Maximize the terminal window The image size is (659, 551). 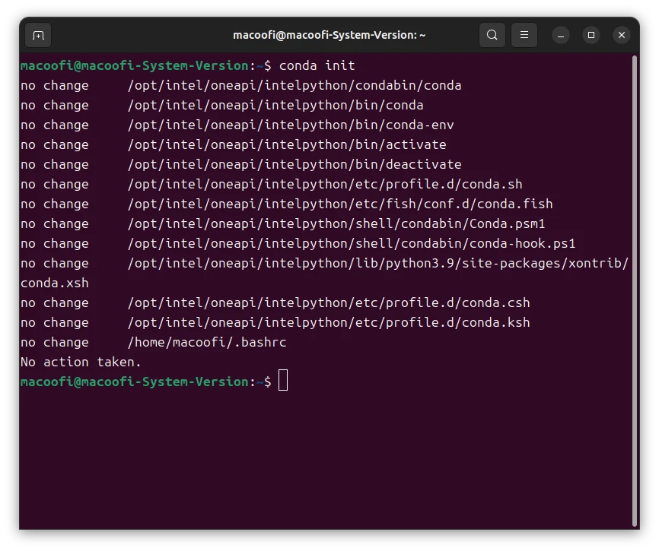[591, 35]
